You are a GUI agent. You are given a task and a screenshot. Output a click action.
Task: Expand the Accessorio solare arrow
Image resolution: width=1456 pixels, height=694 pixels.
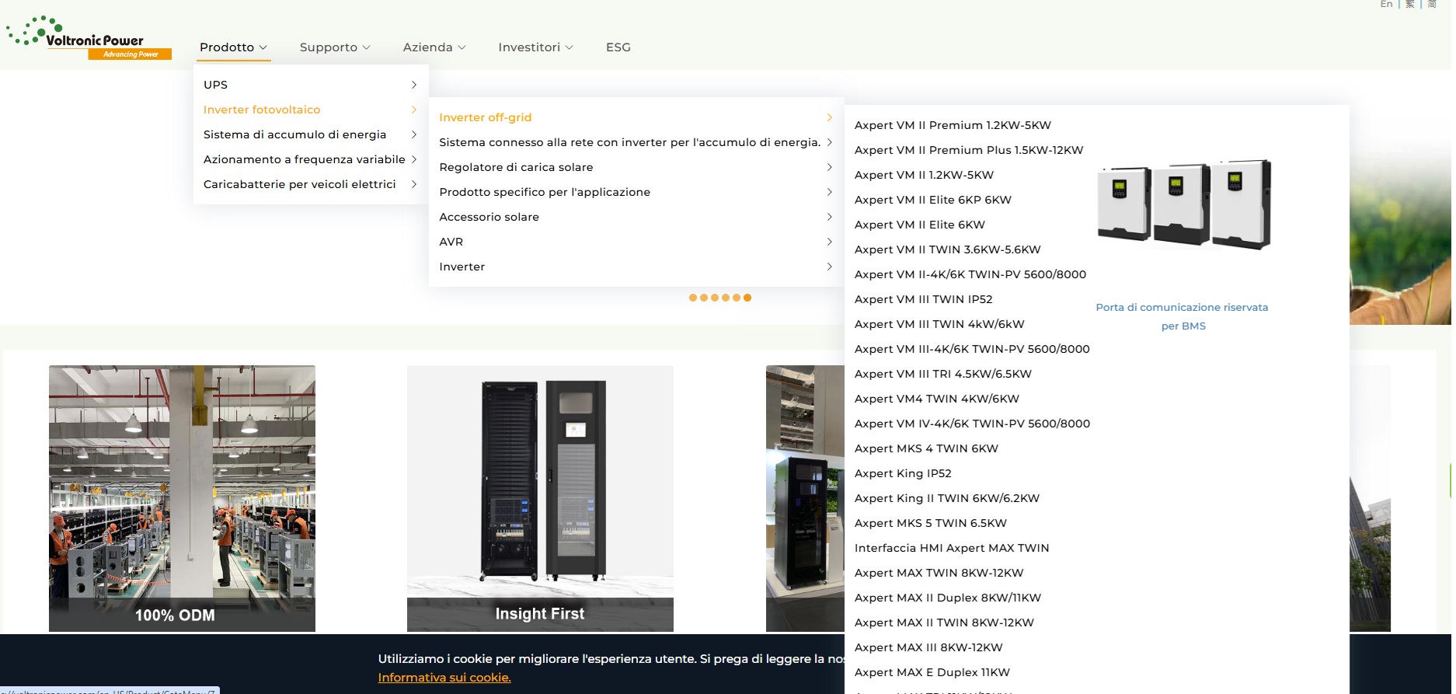(829, 217)
